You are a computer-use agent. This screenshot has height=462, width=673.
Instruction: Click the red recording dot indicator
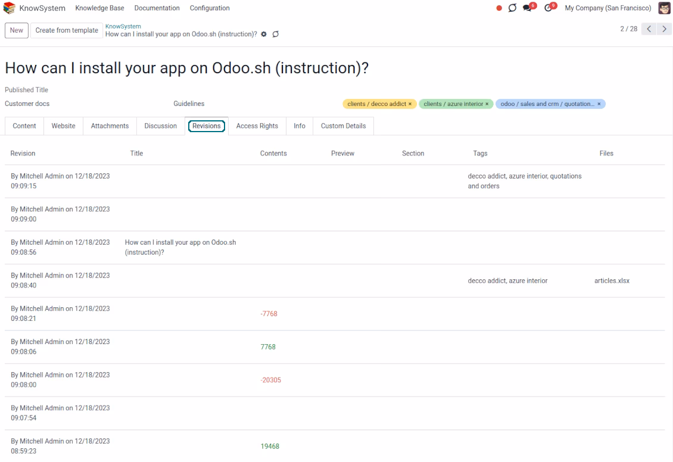[x=498, y=8]
